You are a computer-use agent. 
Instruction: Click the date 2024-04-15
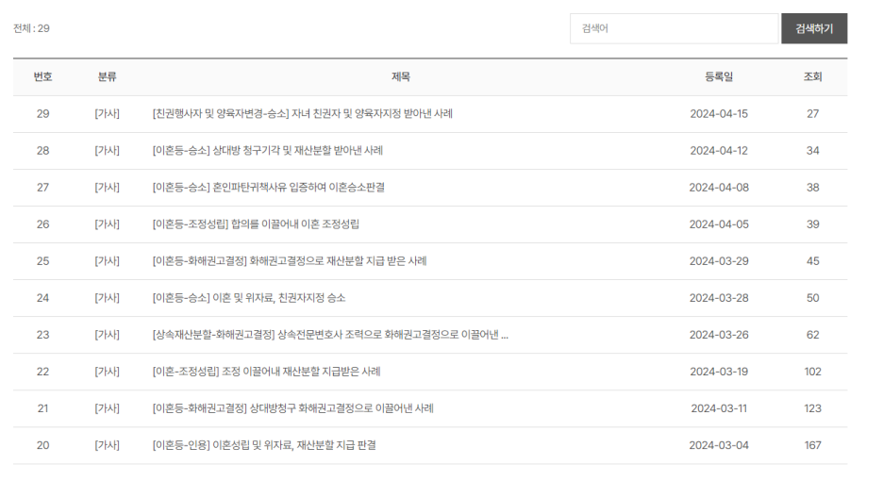[x=719, y=114]
